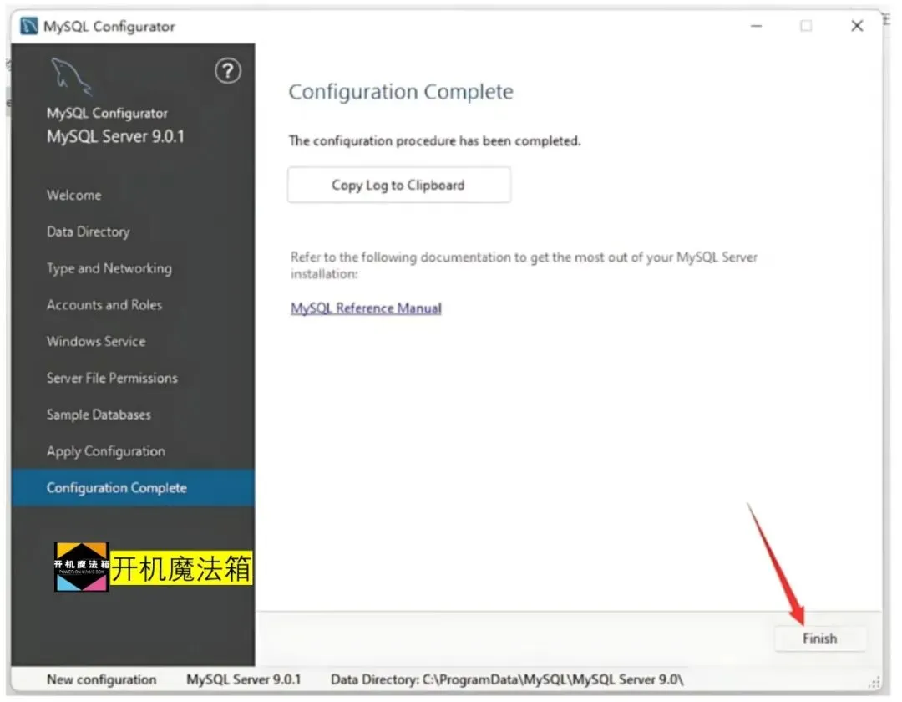Copy log to clipboard
Screen dimensions: 902x702
tap(398, 186)
